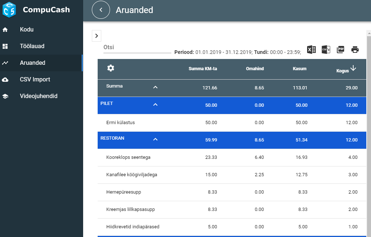Collapse the Summa row
Image resolution: width=371 pixels, height=237 pixels.
[155, 87]
